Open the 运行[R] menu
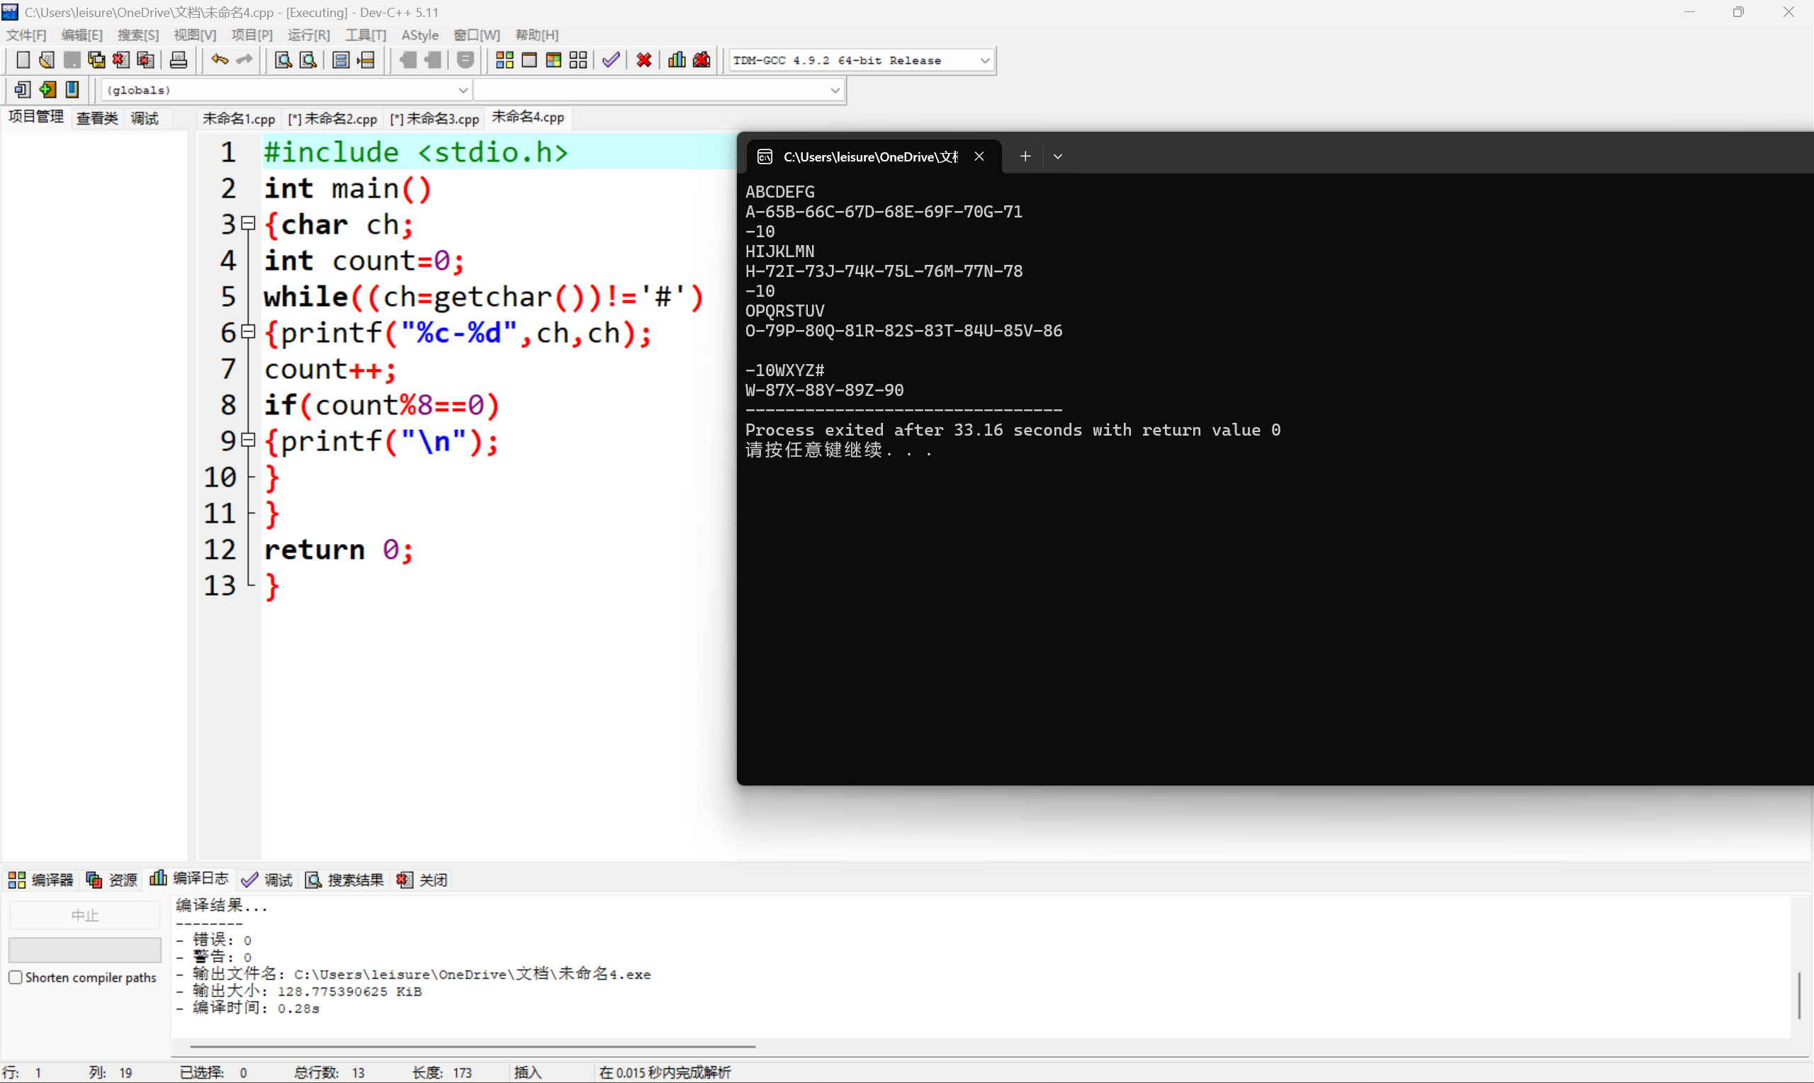 coord(308,34)
